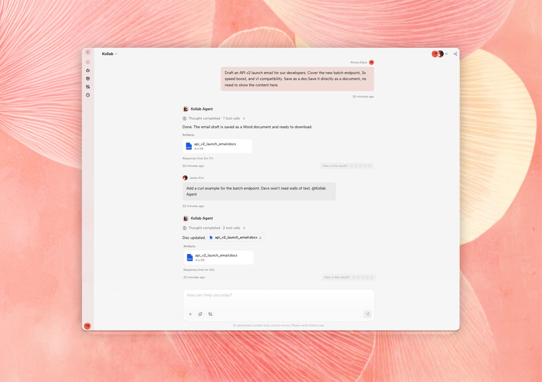Image resolution: width=542 pixels, height=382 pixels.
Task: Click Jacbo Kim's curl example message
Action: 259,191
